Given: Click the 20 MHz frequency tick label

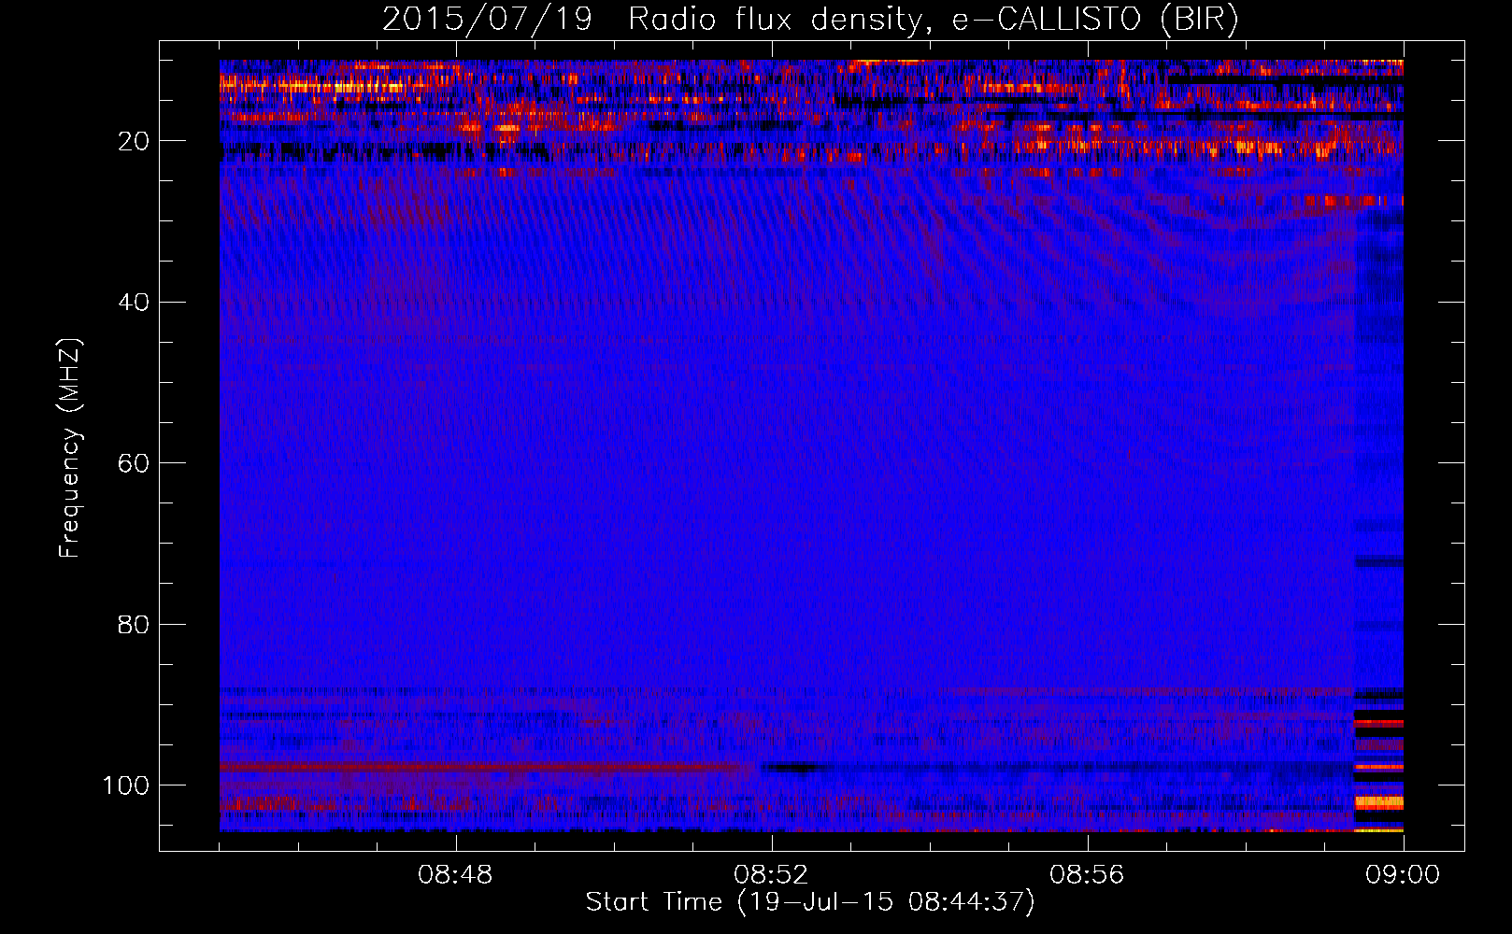Looking at the screenshot, I should click(x=134, y=141).
